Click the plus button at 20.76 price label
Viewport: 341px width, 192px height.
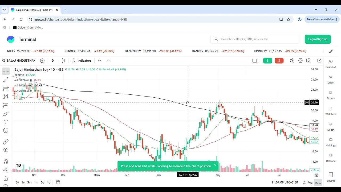coord(307,103)
